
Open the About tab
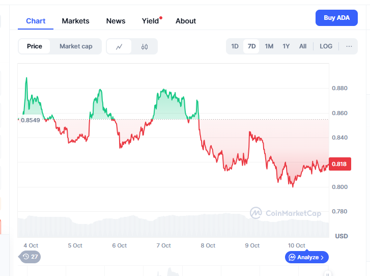(x=186, y=21)
